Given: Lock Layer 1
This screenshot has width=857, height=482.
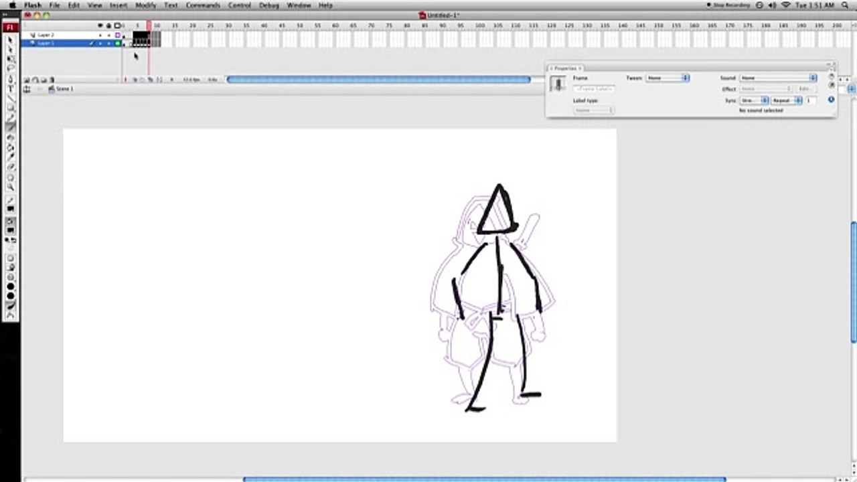Looking at the screenshot, I should [108, 43].
